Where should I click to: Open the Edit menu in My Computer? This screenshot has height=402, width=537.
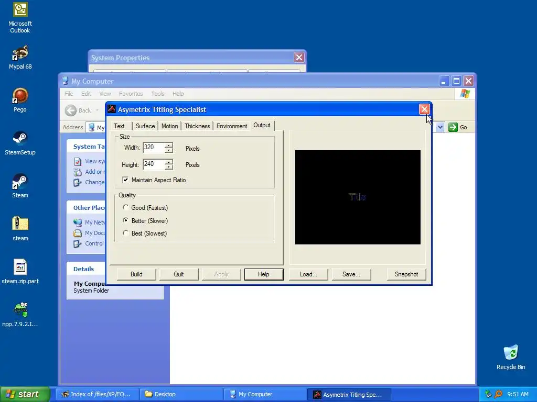tap(86, 94)
